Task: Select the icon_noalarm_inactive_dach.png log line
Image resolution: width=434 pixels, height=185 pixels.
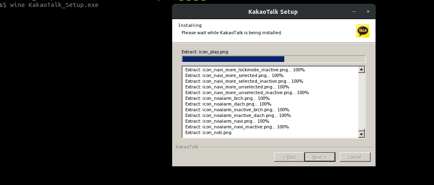Action: [x=238, y=115]
